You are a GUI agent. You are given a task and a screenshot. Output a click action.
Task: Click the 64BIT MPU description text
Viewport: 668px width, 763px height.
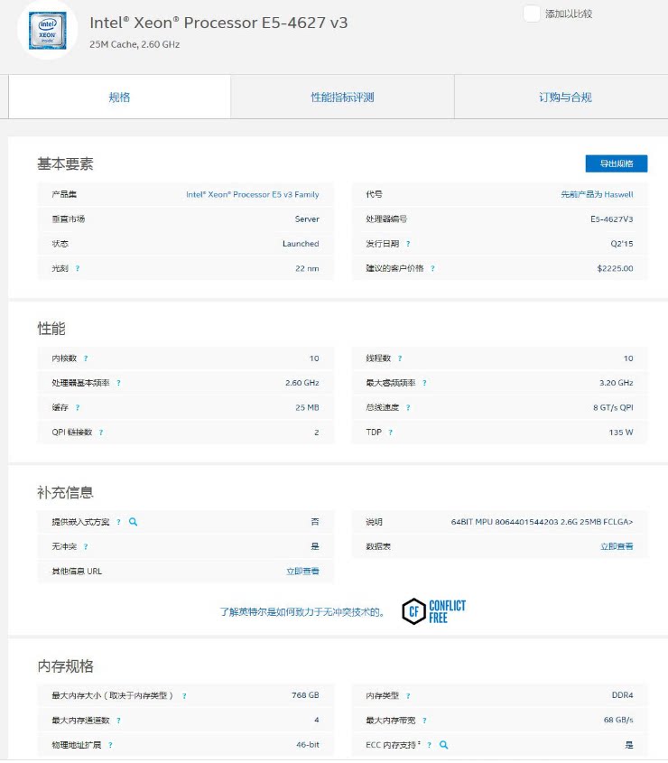542,522
